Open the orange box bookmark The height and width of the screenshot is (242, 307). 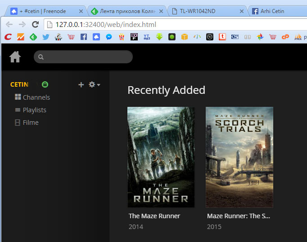click(x=185, y=37)
